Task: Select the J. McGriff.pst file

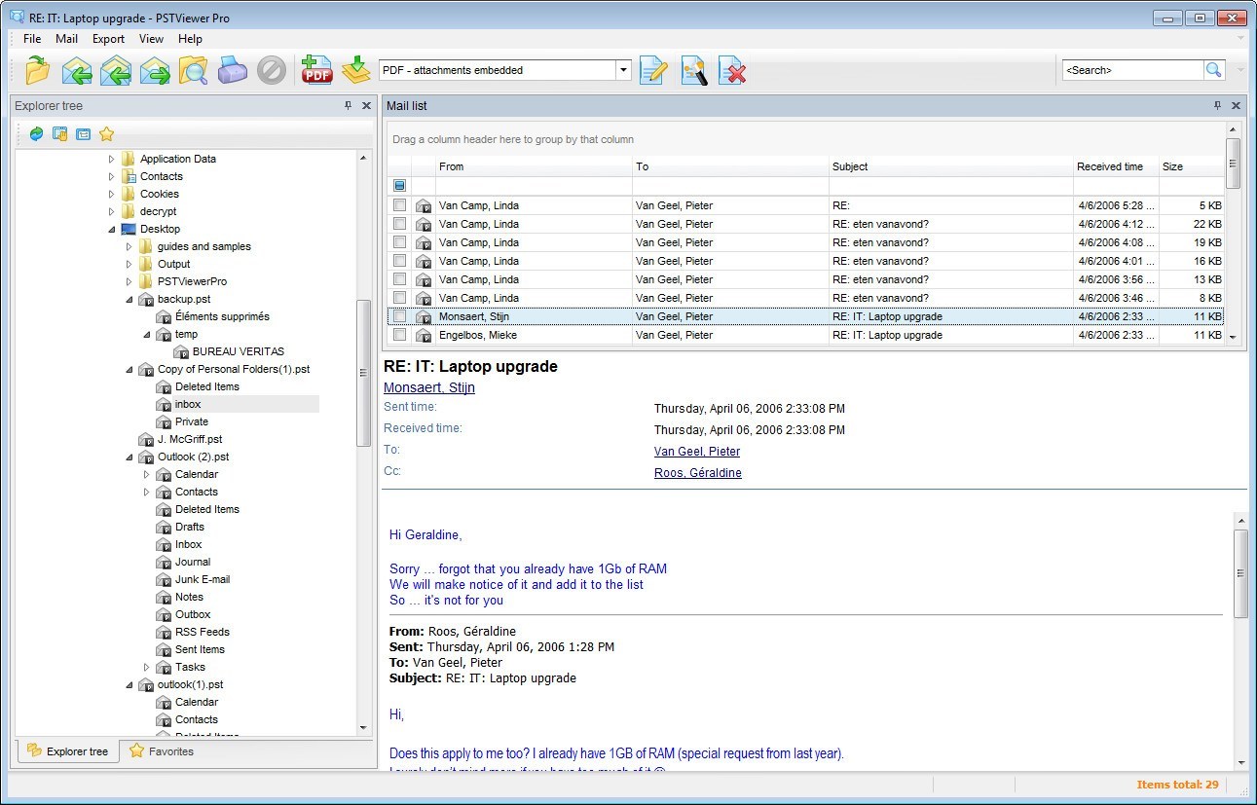Action: click(190, 439)
